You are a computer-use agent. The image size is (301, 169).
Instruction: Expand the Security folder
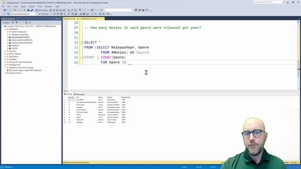coord(5,51)
